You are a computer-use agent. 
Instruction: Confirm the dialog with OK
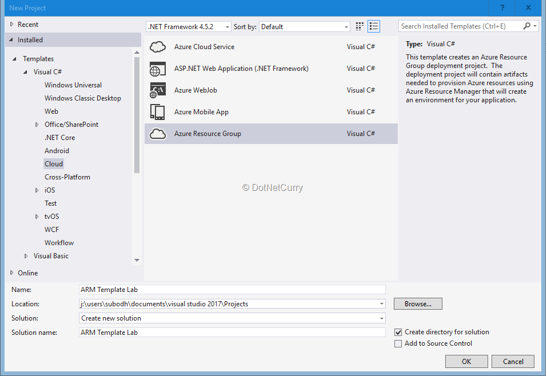(466, 361)
